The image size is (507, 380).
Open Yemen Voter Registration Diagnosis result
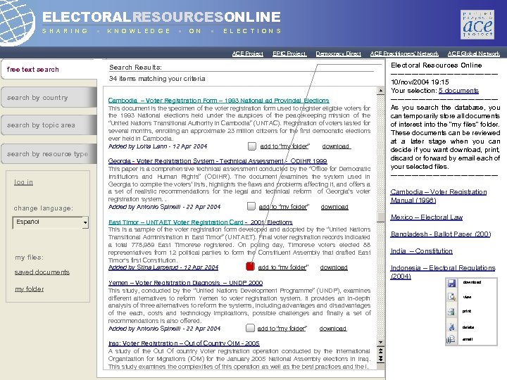[186, 283]
